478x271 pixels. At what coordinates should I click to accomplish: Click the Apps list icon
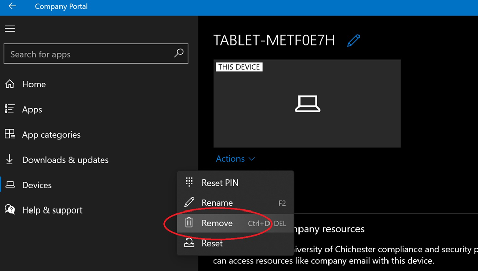10,108
